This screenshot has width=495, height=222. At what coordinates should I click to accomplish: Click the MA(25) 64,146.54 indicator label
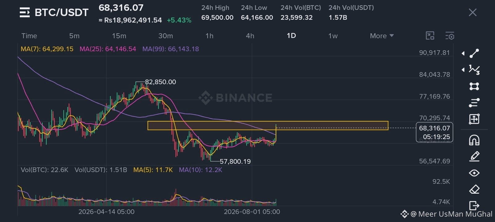(x=108, y=49)
